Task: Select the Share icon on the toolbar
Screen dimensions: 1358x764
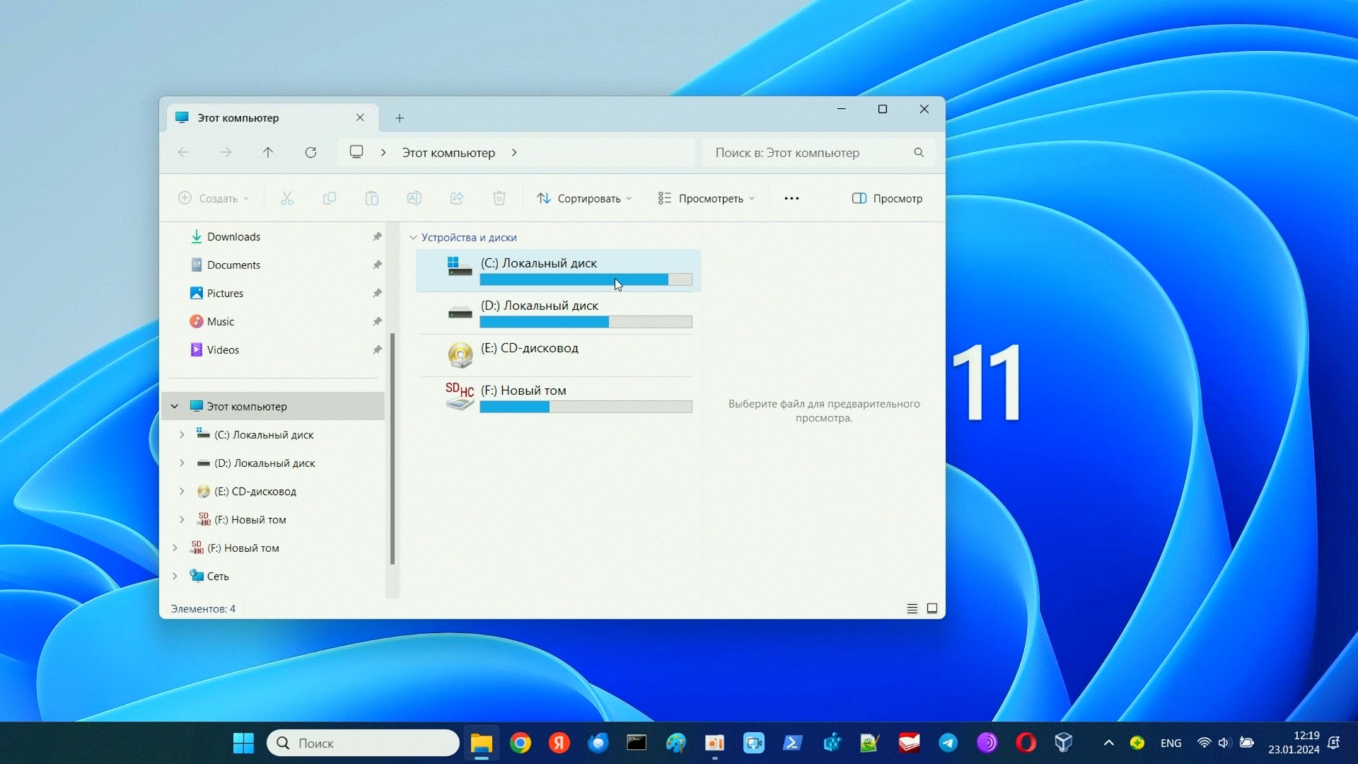Action: click(x=456, y=198)
